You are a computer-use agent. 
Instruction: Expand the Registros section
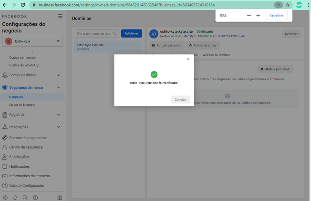(59, 115)
